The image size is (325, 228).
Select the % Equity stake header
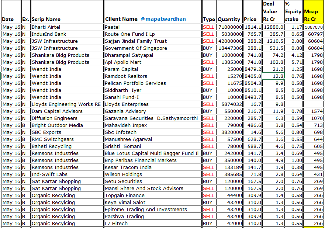(293, 11)
